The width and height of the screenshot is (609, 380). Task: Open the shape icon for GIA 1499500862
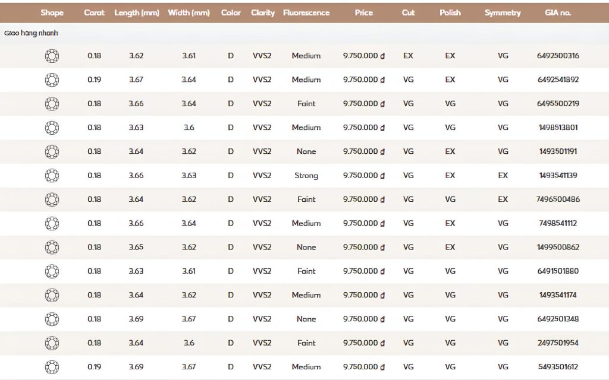point(52,248)
